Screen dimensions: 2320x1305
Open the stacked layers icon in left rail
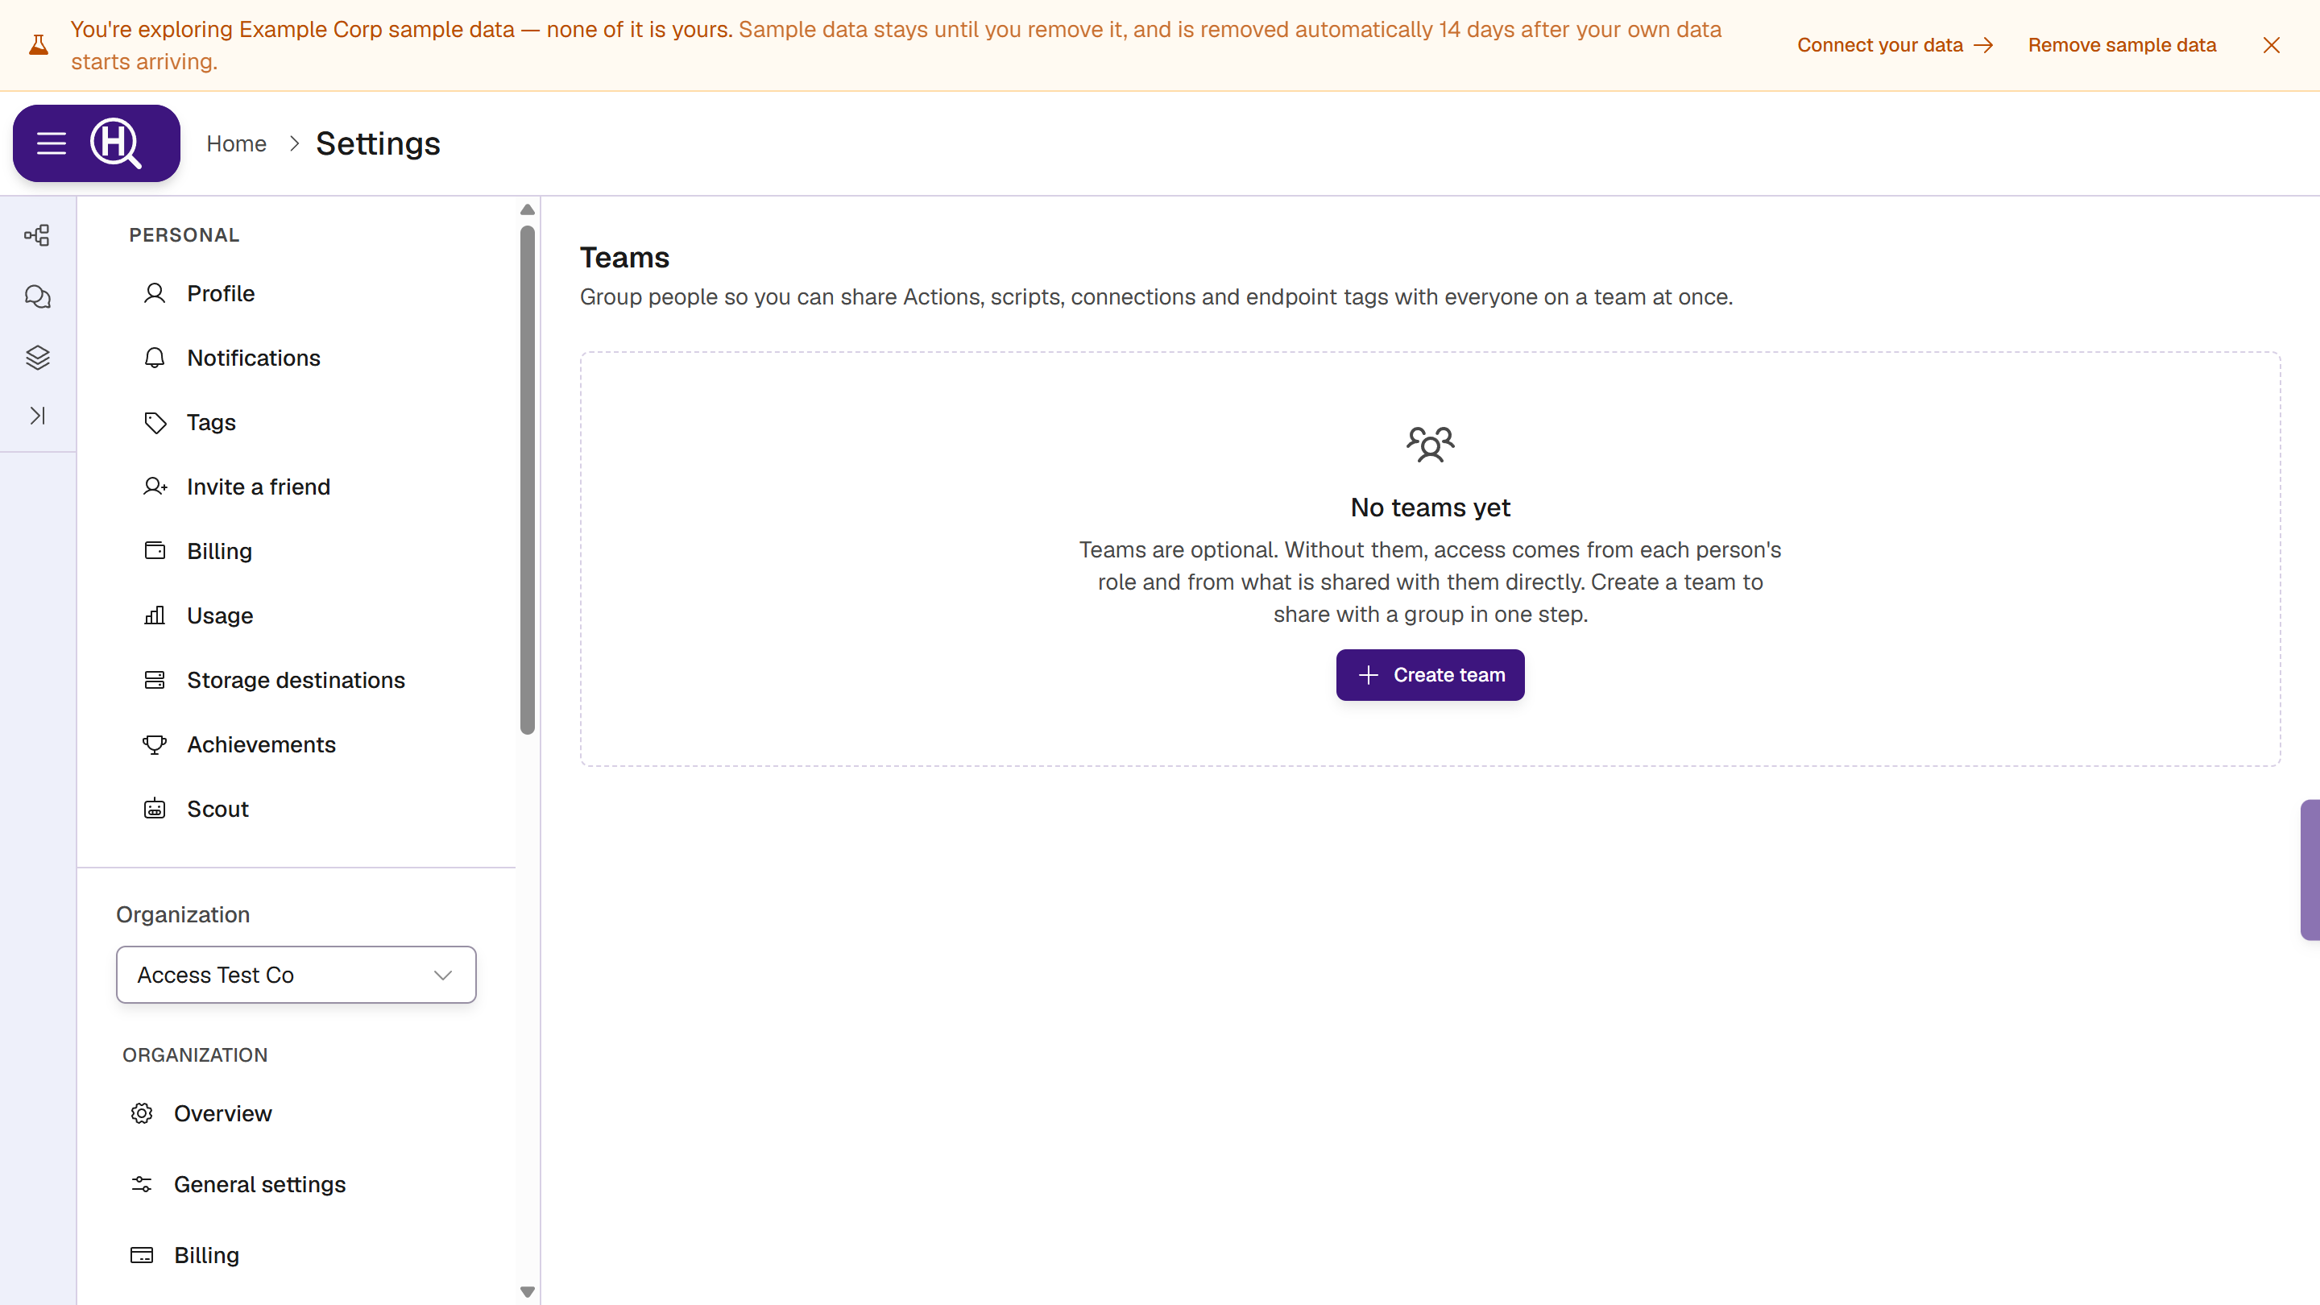coord(37,358)
